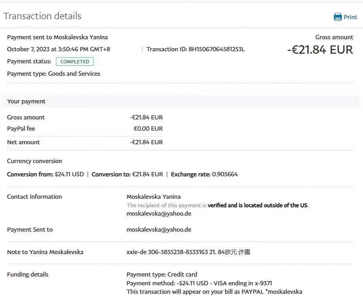The image size is (363, 303).
Task: Click the email under Contact information name
Action: pyautogui.click(x=159, y=214)
